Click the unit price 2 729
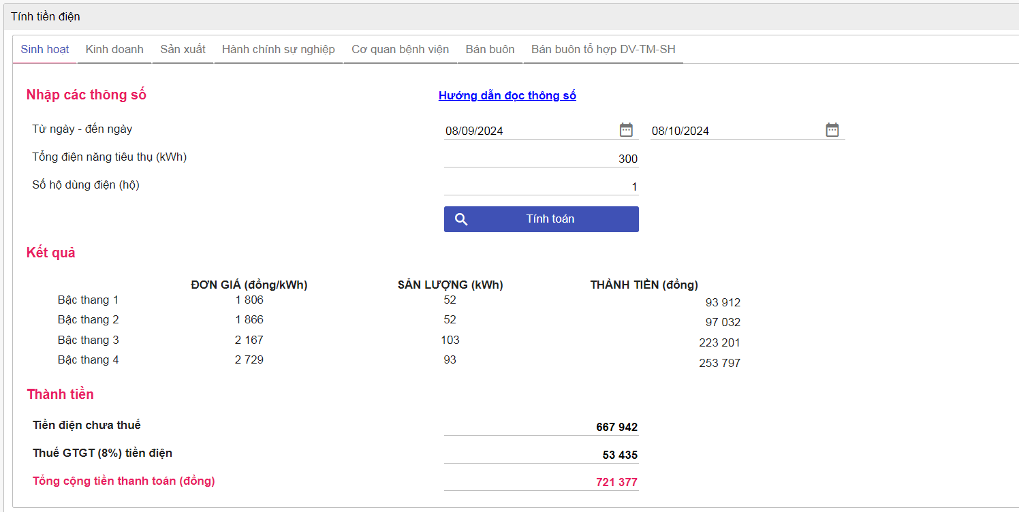The width and height of the screenshot is (1019, 512). pos(249,359)
